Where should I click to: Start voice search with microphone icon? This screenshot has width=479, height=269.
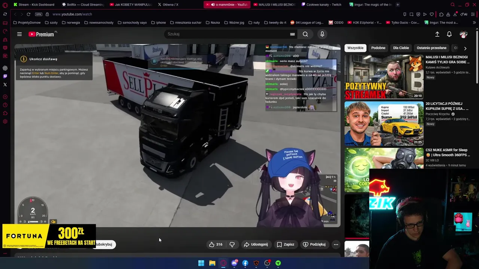322,34
